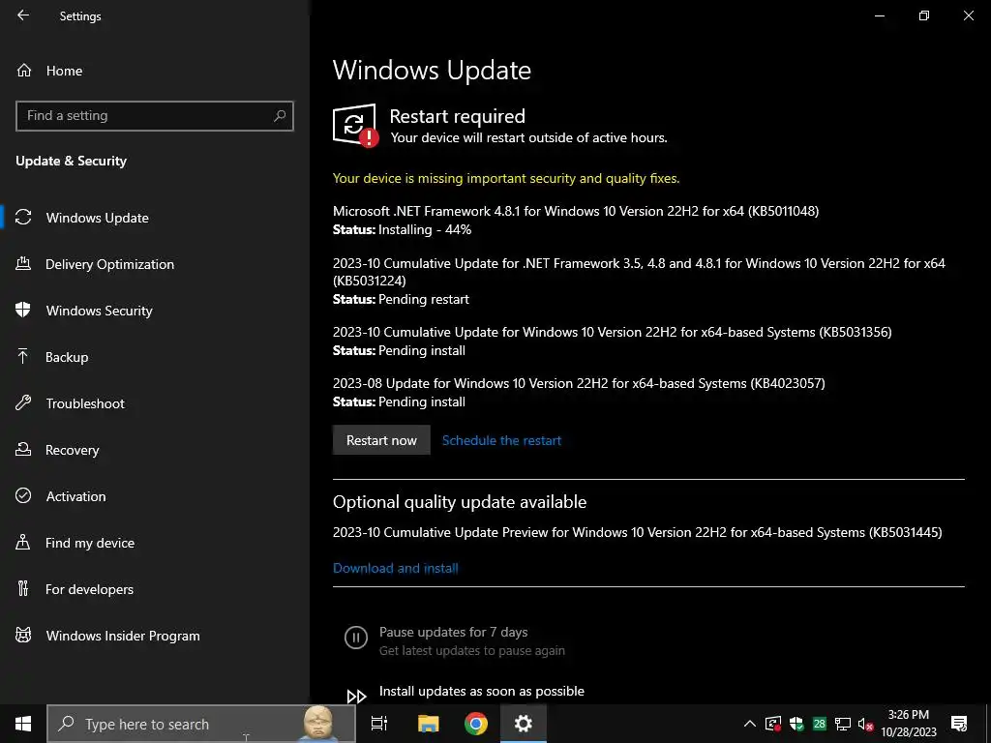The height and width of the screenshot is (743, 991).
Task: Click the magnifier icon in Find a setting
Action: [x=280, y=116]
